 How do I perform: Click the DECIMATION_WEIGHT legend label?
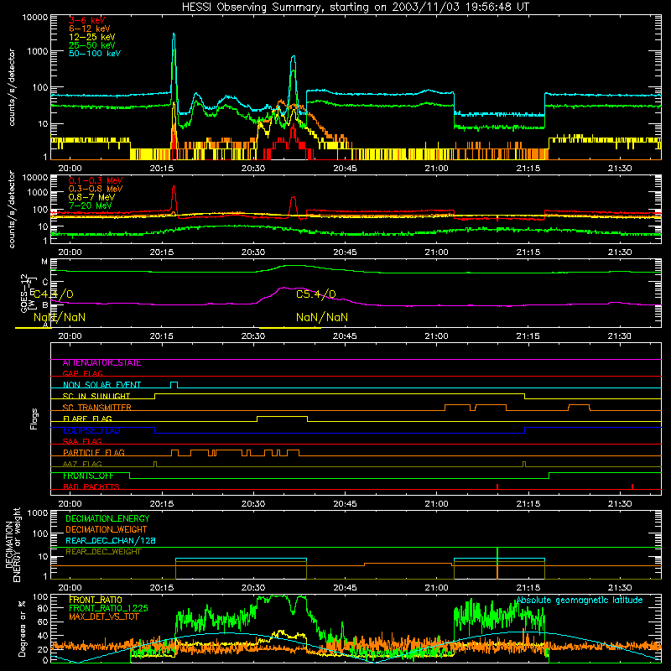point(107,530)
